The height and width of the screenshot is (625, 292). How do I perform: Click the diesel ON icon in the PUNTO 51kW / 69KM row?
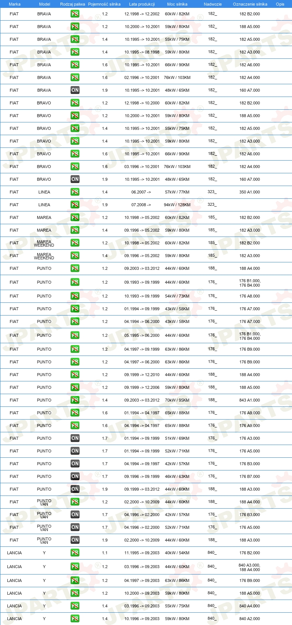tap(75, 438)
